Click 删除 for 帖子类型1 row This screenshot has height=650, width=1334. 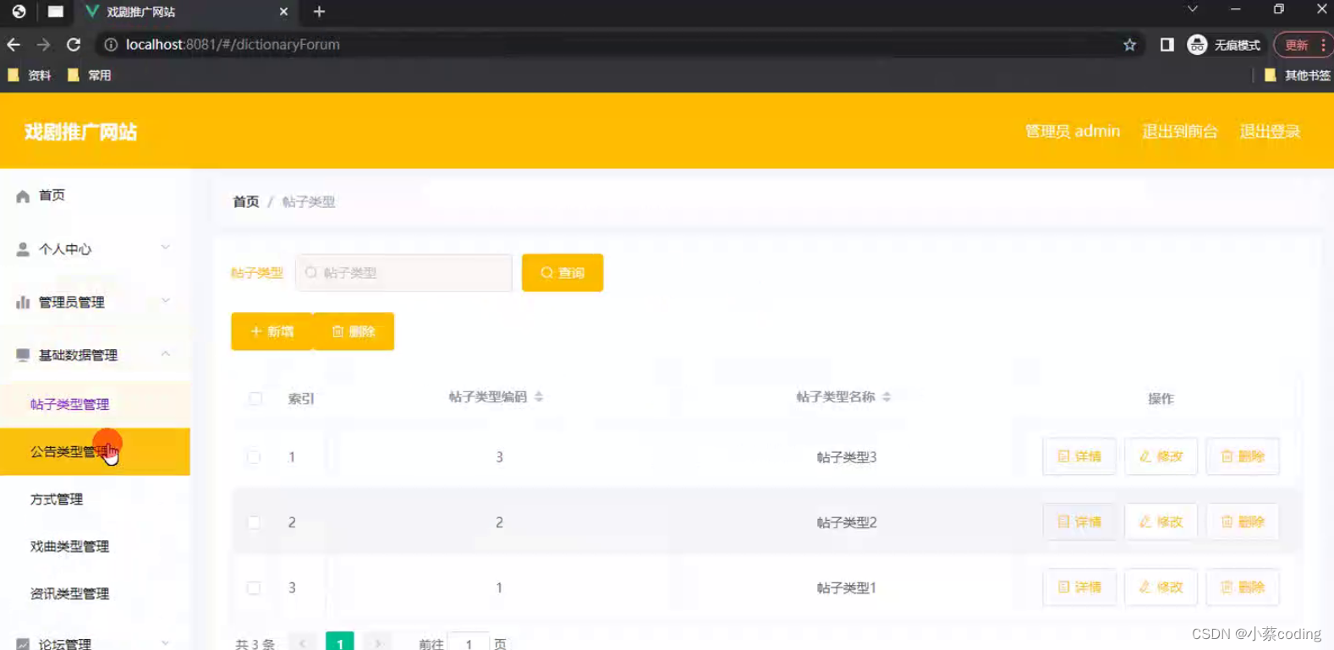[1243, 587]
